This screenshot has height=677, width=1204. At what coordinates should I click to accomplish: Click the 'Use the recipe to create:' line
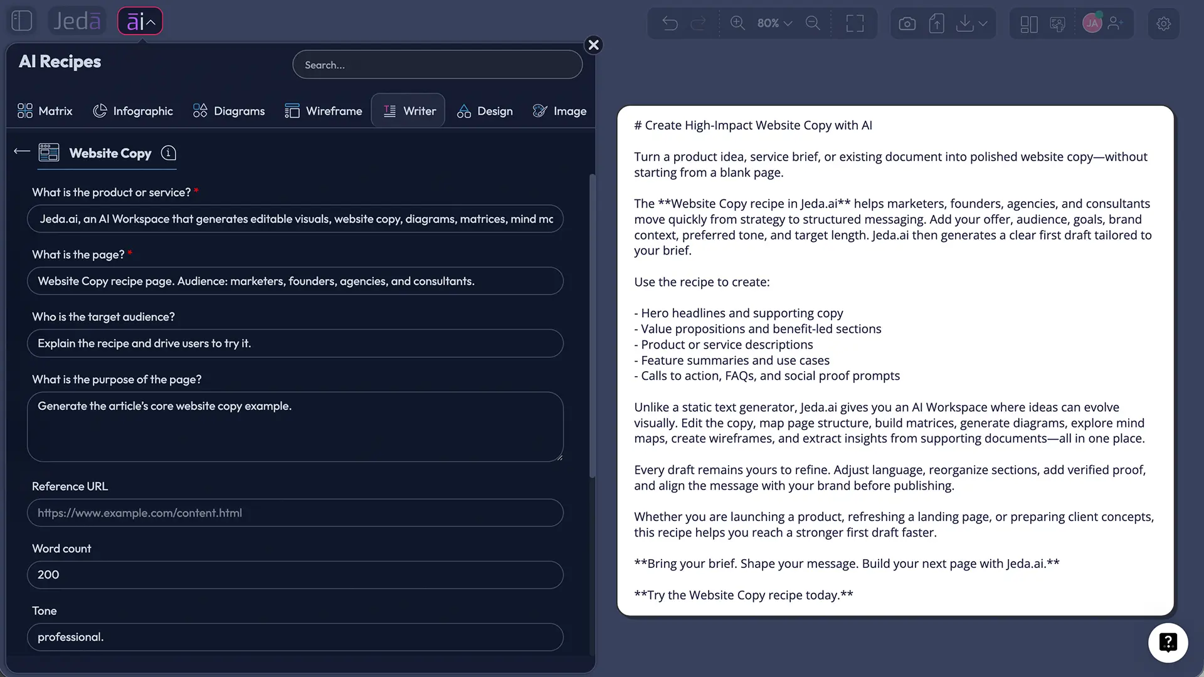click(702, 282)
